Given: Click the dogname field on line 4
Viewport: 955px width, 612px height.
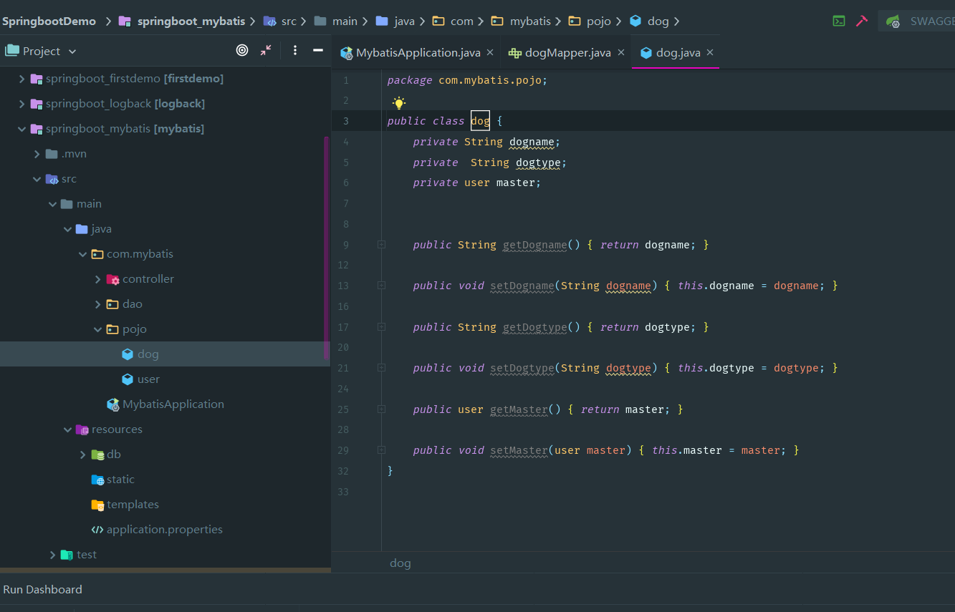Looking at the screenshot, I should point(532,142).
